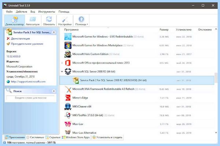Select MKVToolNix 37.0.0 (64-bit) entry
This screenshot has width=220, height=146.
point(88,115)
